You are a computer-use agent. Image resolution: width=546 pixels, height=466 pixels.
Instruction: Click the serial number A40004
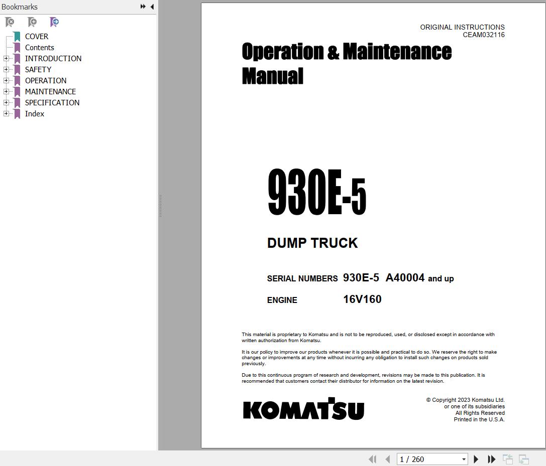[405, 277]
